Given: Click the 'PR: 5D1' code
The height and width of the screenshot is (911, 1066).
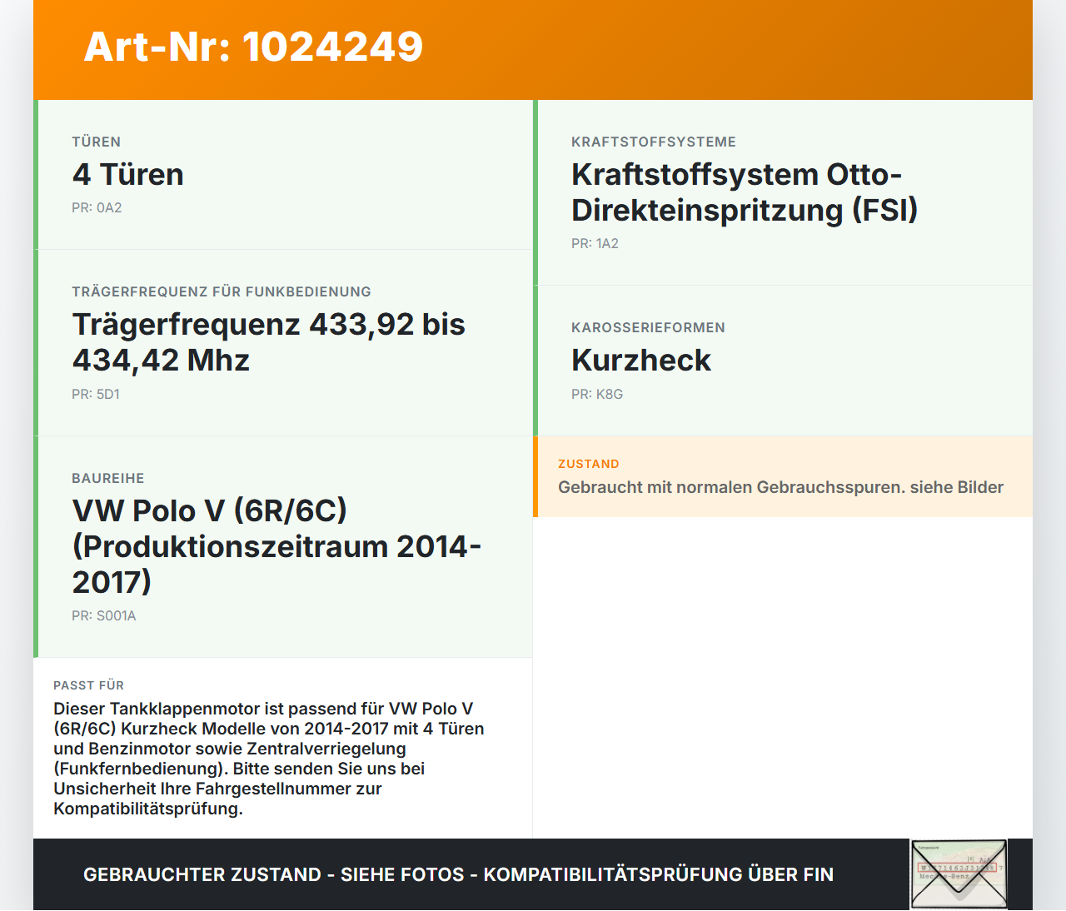Looking at the screenshot, I should (x=96, y=394).
